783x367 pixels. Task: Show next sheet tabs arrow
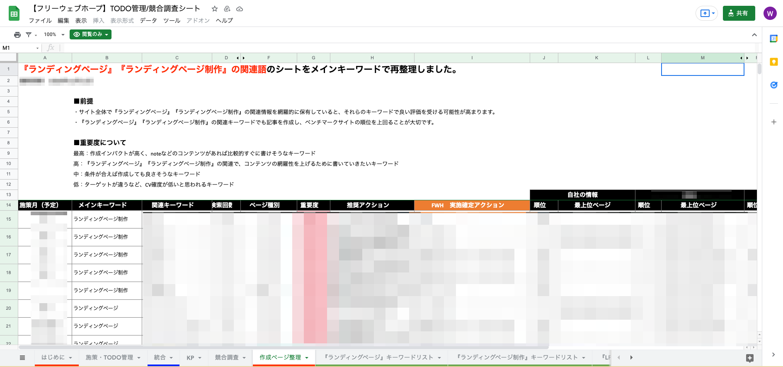point(631,357)
